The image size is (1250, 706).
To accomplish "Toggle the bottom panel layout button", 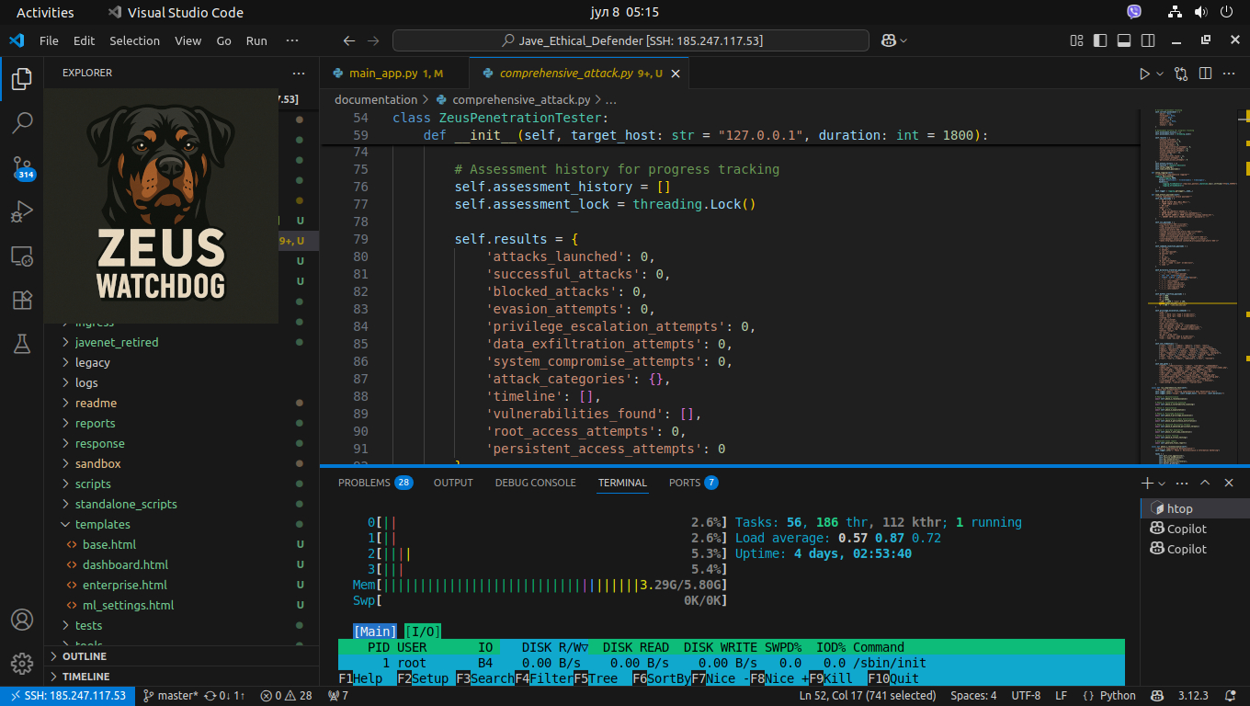I will 1123,40.
